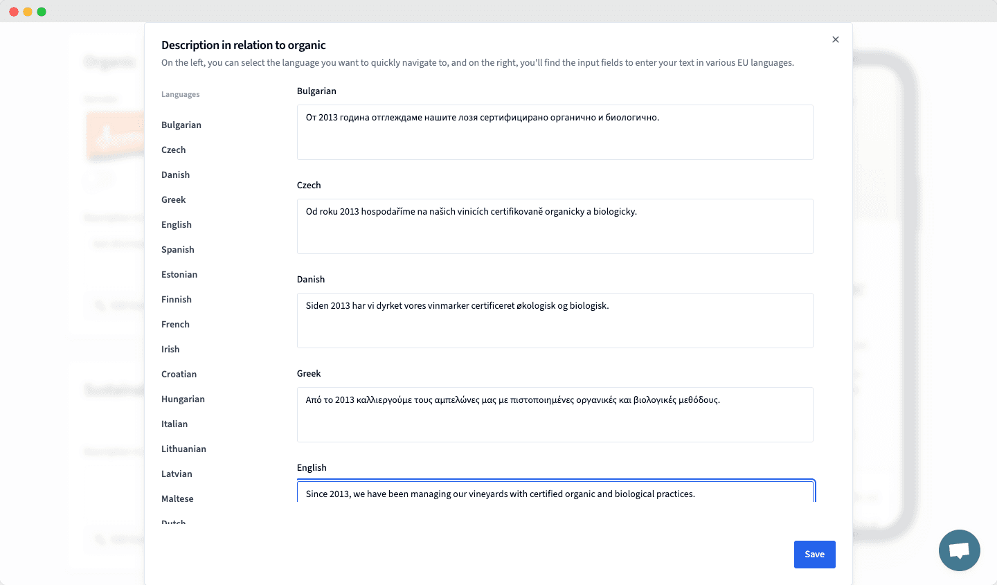This screenshot has width=997, height=585.
Task: Click the red close traffic light
Action: [13, 11]
